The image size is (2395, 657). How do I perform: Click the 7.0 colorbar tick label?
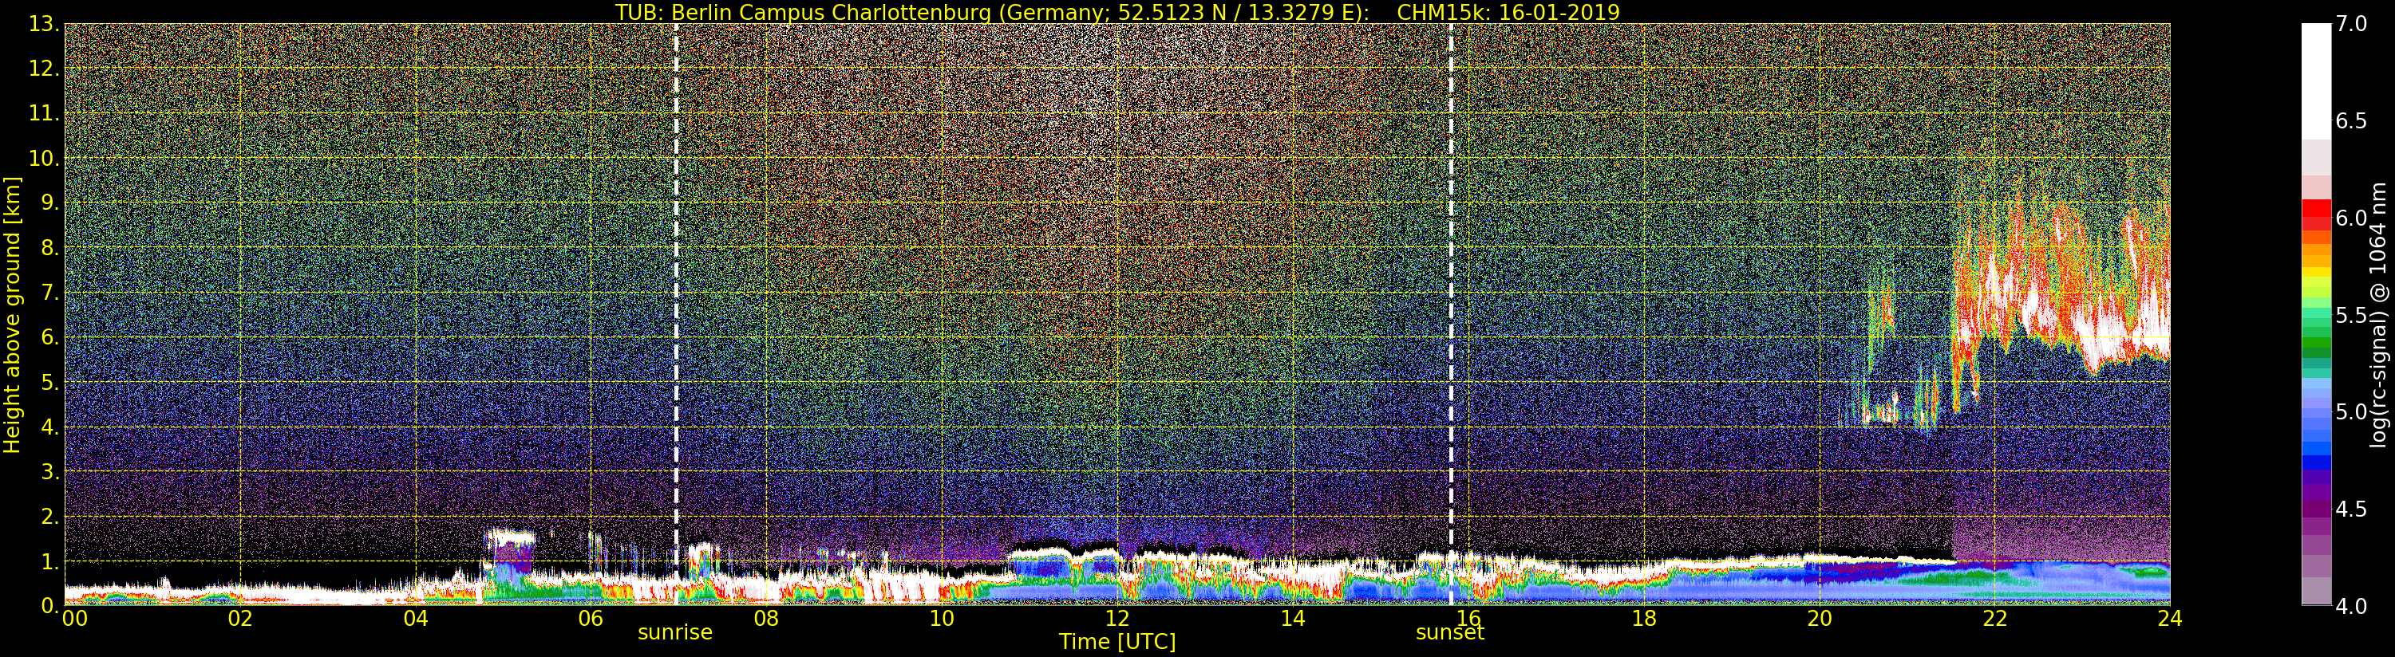[2351, 24]
